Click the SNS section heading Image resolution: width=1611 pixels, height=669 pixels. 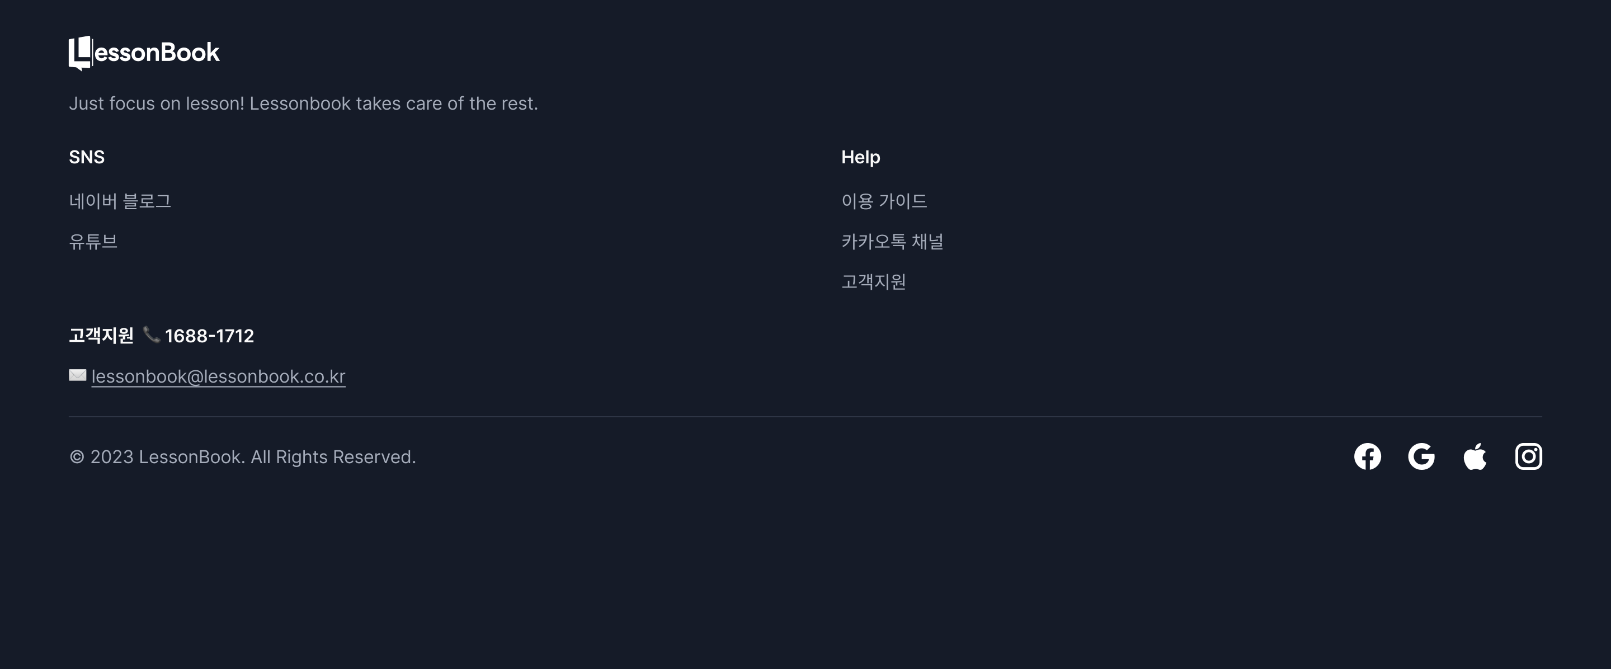(86, 157)
